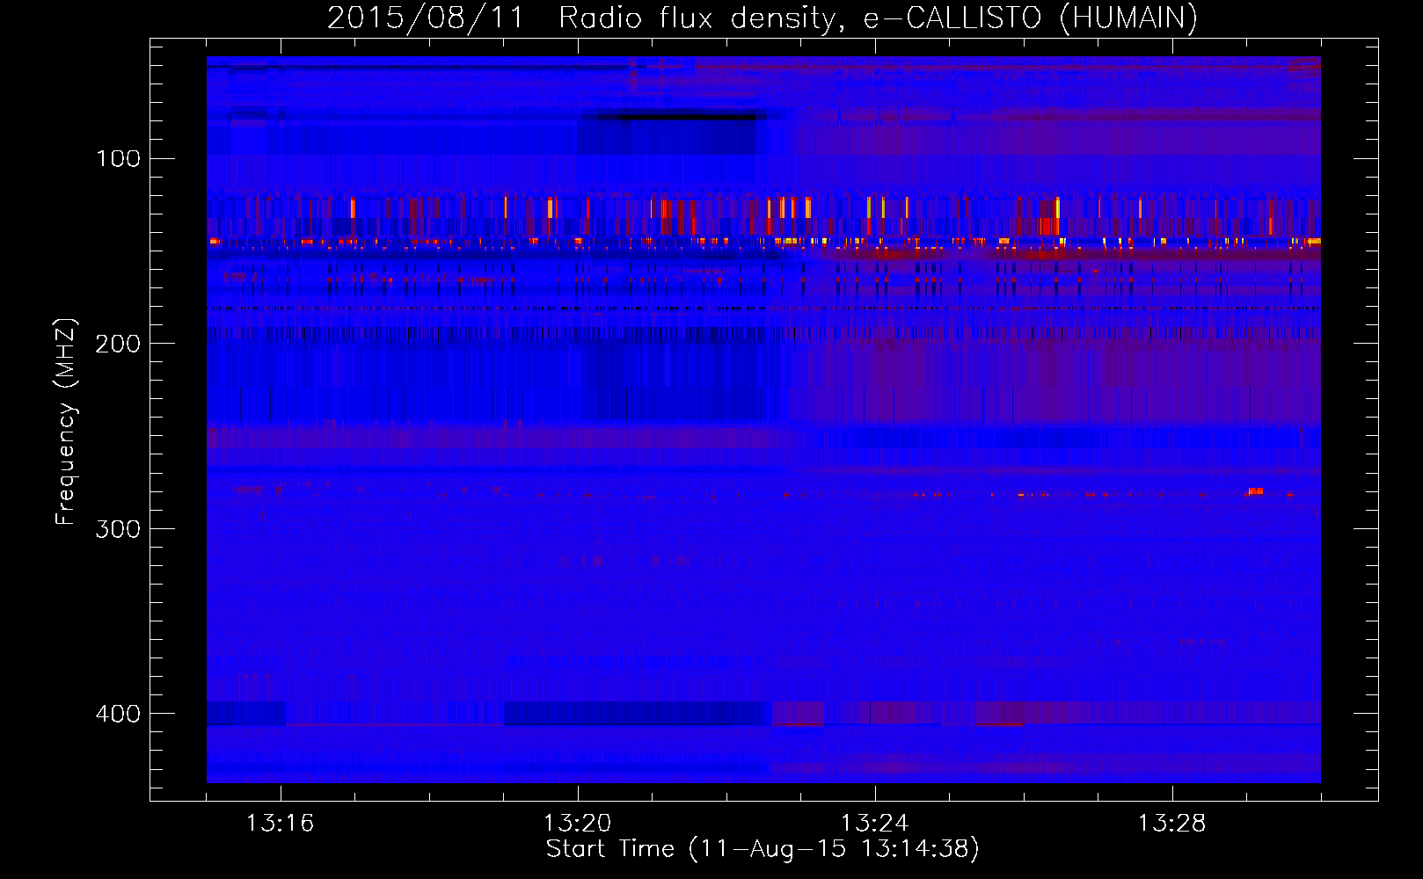
Task: Click the '13:16' time tick label
Action: click(x=281, y=823)
